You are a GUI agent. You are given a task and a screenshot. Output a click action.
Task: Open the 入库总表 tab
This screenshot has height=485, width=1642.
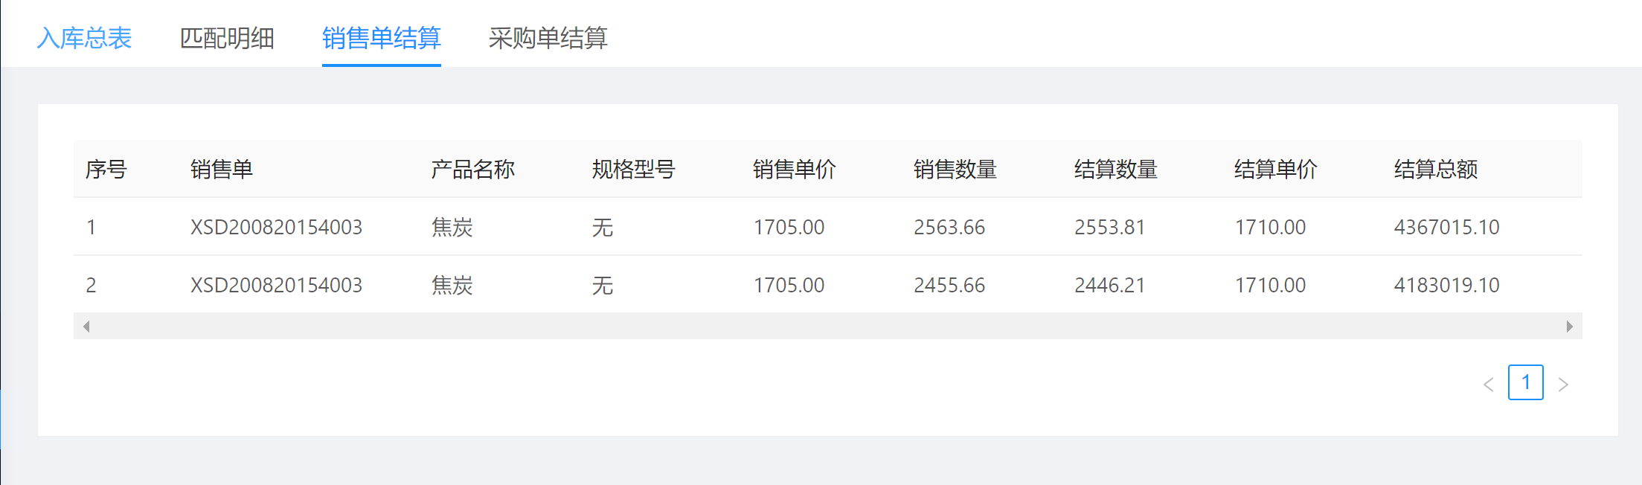(x=84, y=38)
